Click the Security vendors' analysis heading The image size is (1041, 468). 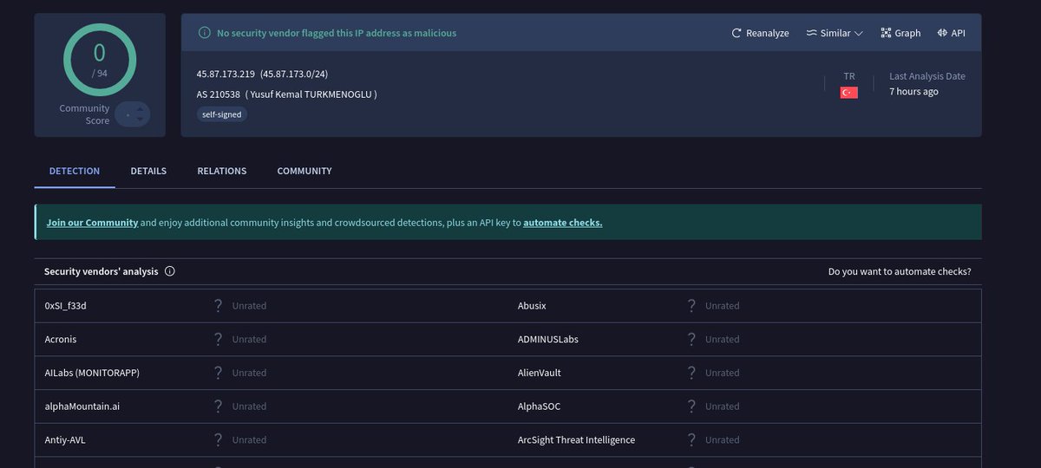coord(101,271)
